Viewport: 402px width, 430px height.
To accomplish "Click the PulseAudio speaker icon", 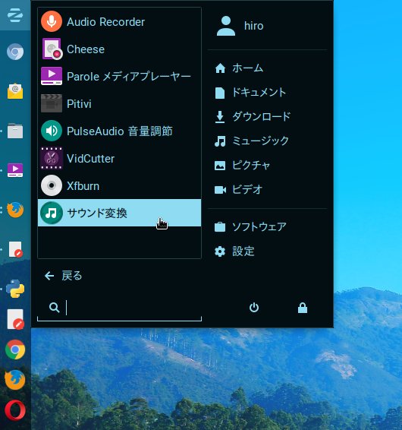I will coord(52,131).
